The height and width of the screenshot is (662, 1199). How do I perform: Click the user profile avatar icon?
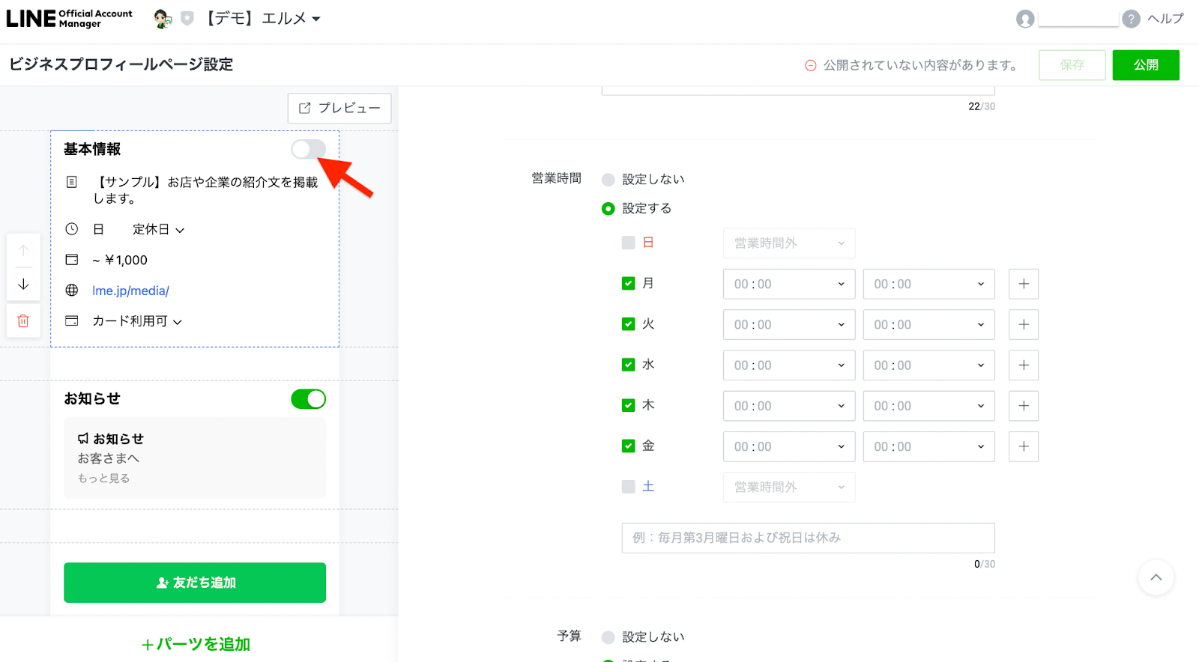[x=1025, y=19]
